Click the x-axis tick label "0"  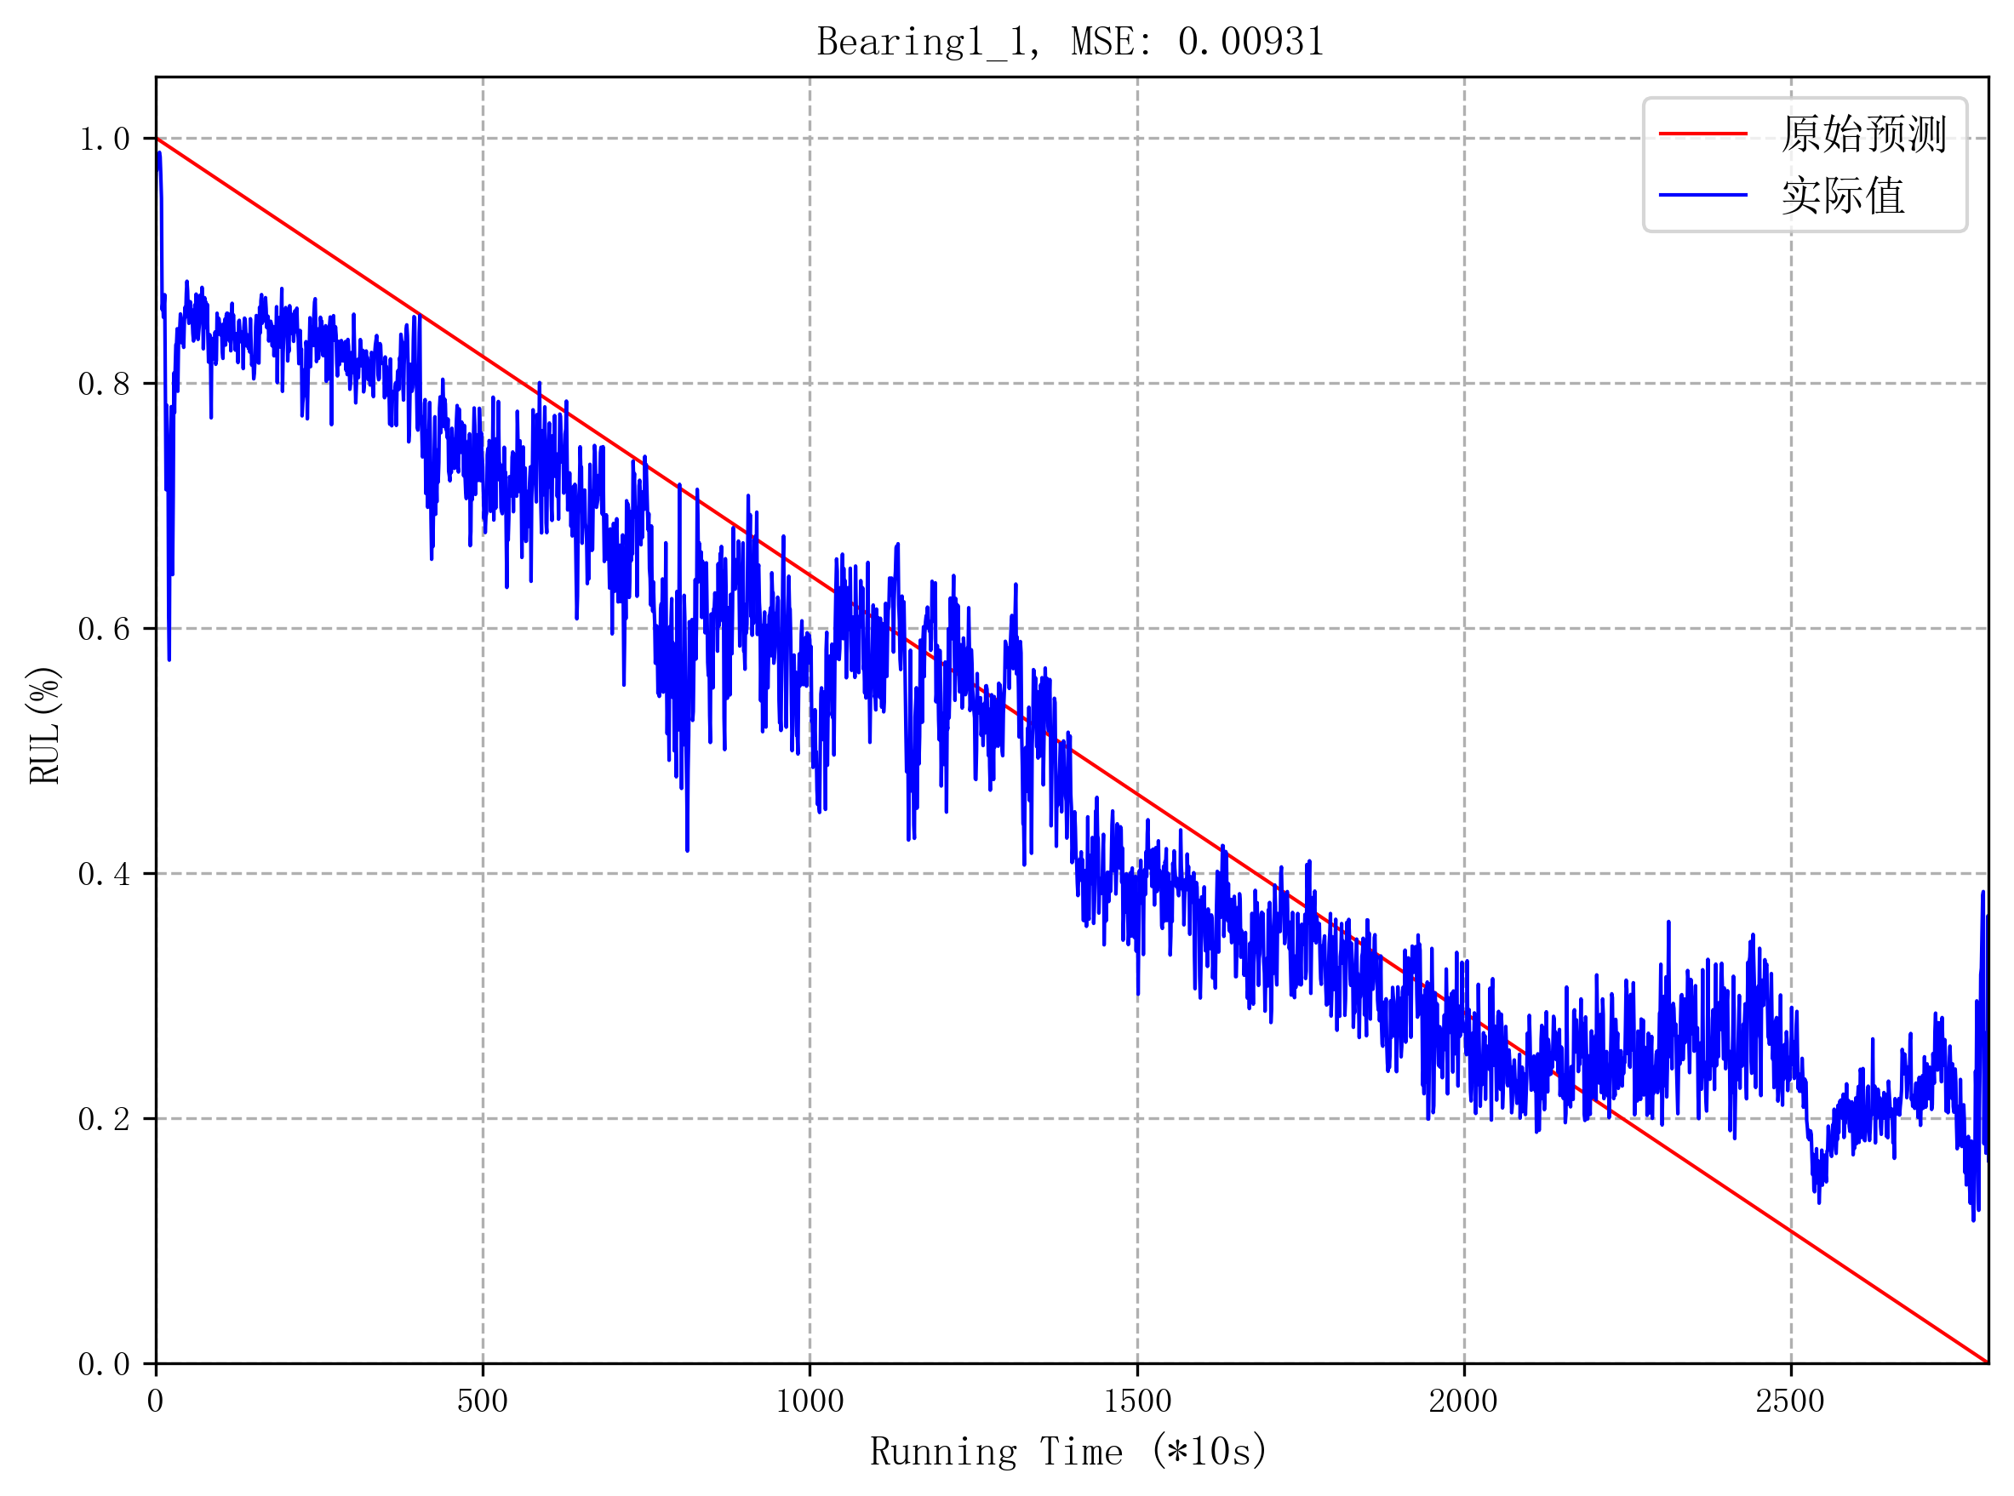point(156,1402)
